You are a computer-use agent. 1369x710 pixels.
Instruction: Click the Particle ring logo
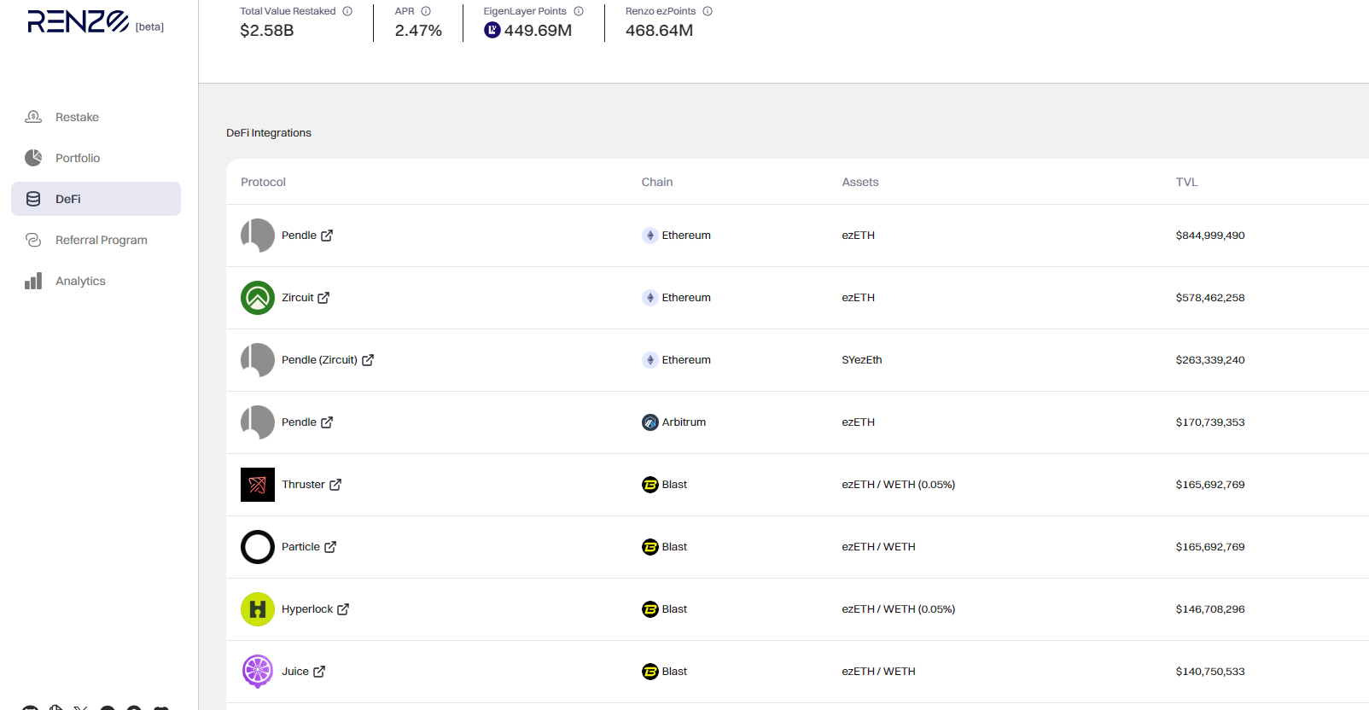(x=258, y=547)
